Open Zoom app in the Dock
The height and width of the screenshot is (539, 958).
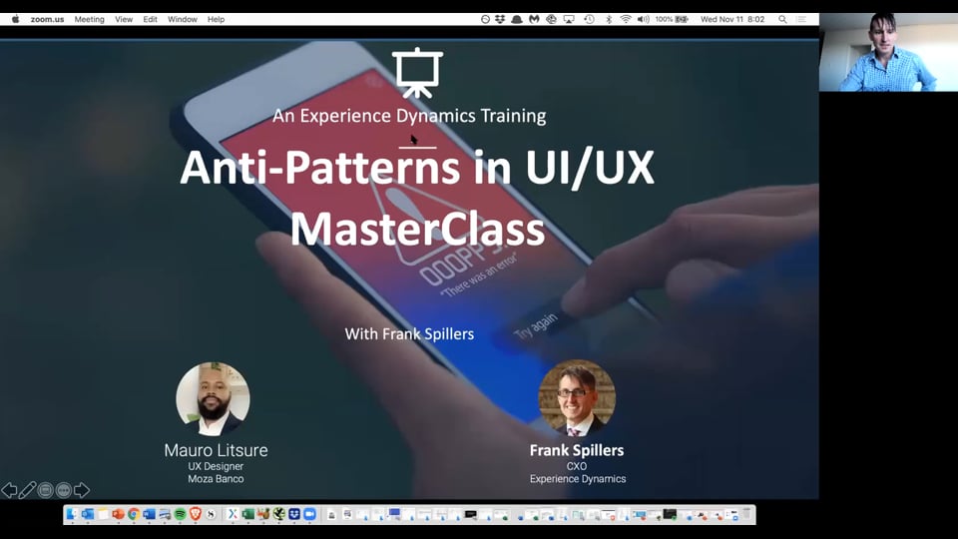point(309,514)
